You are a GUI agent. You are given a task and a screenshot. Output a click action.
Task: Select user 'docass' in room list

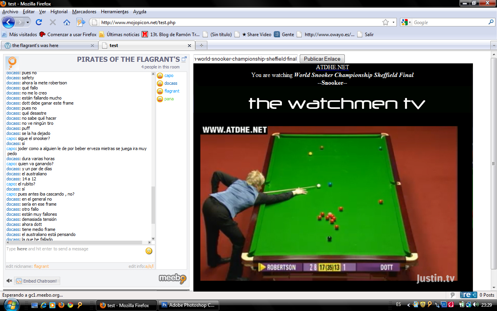[170, 83]
